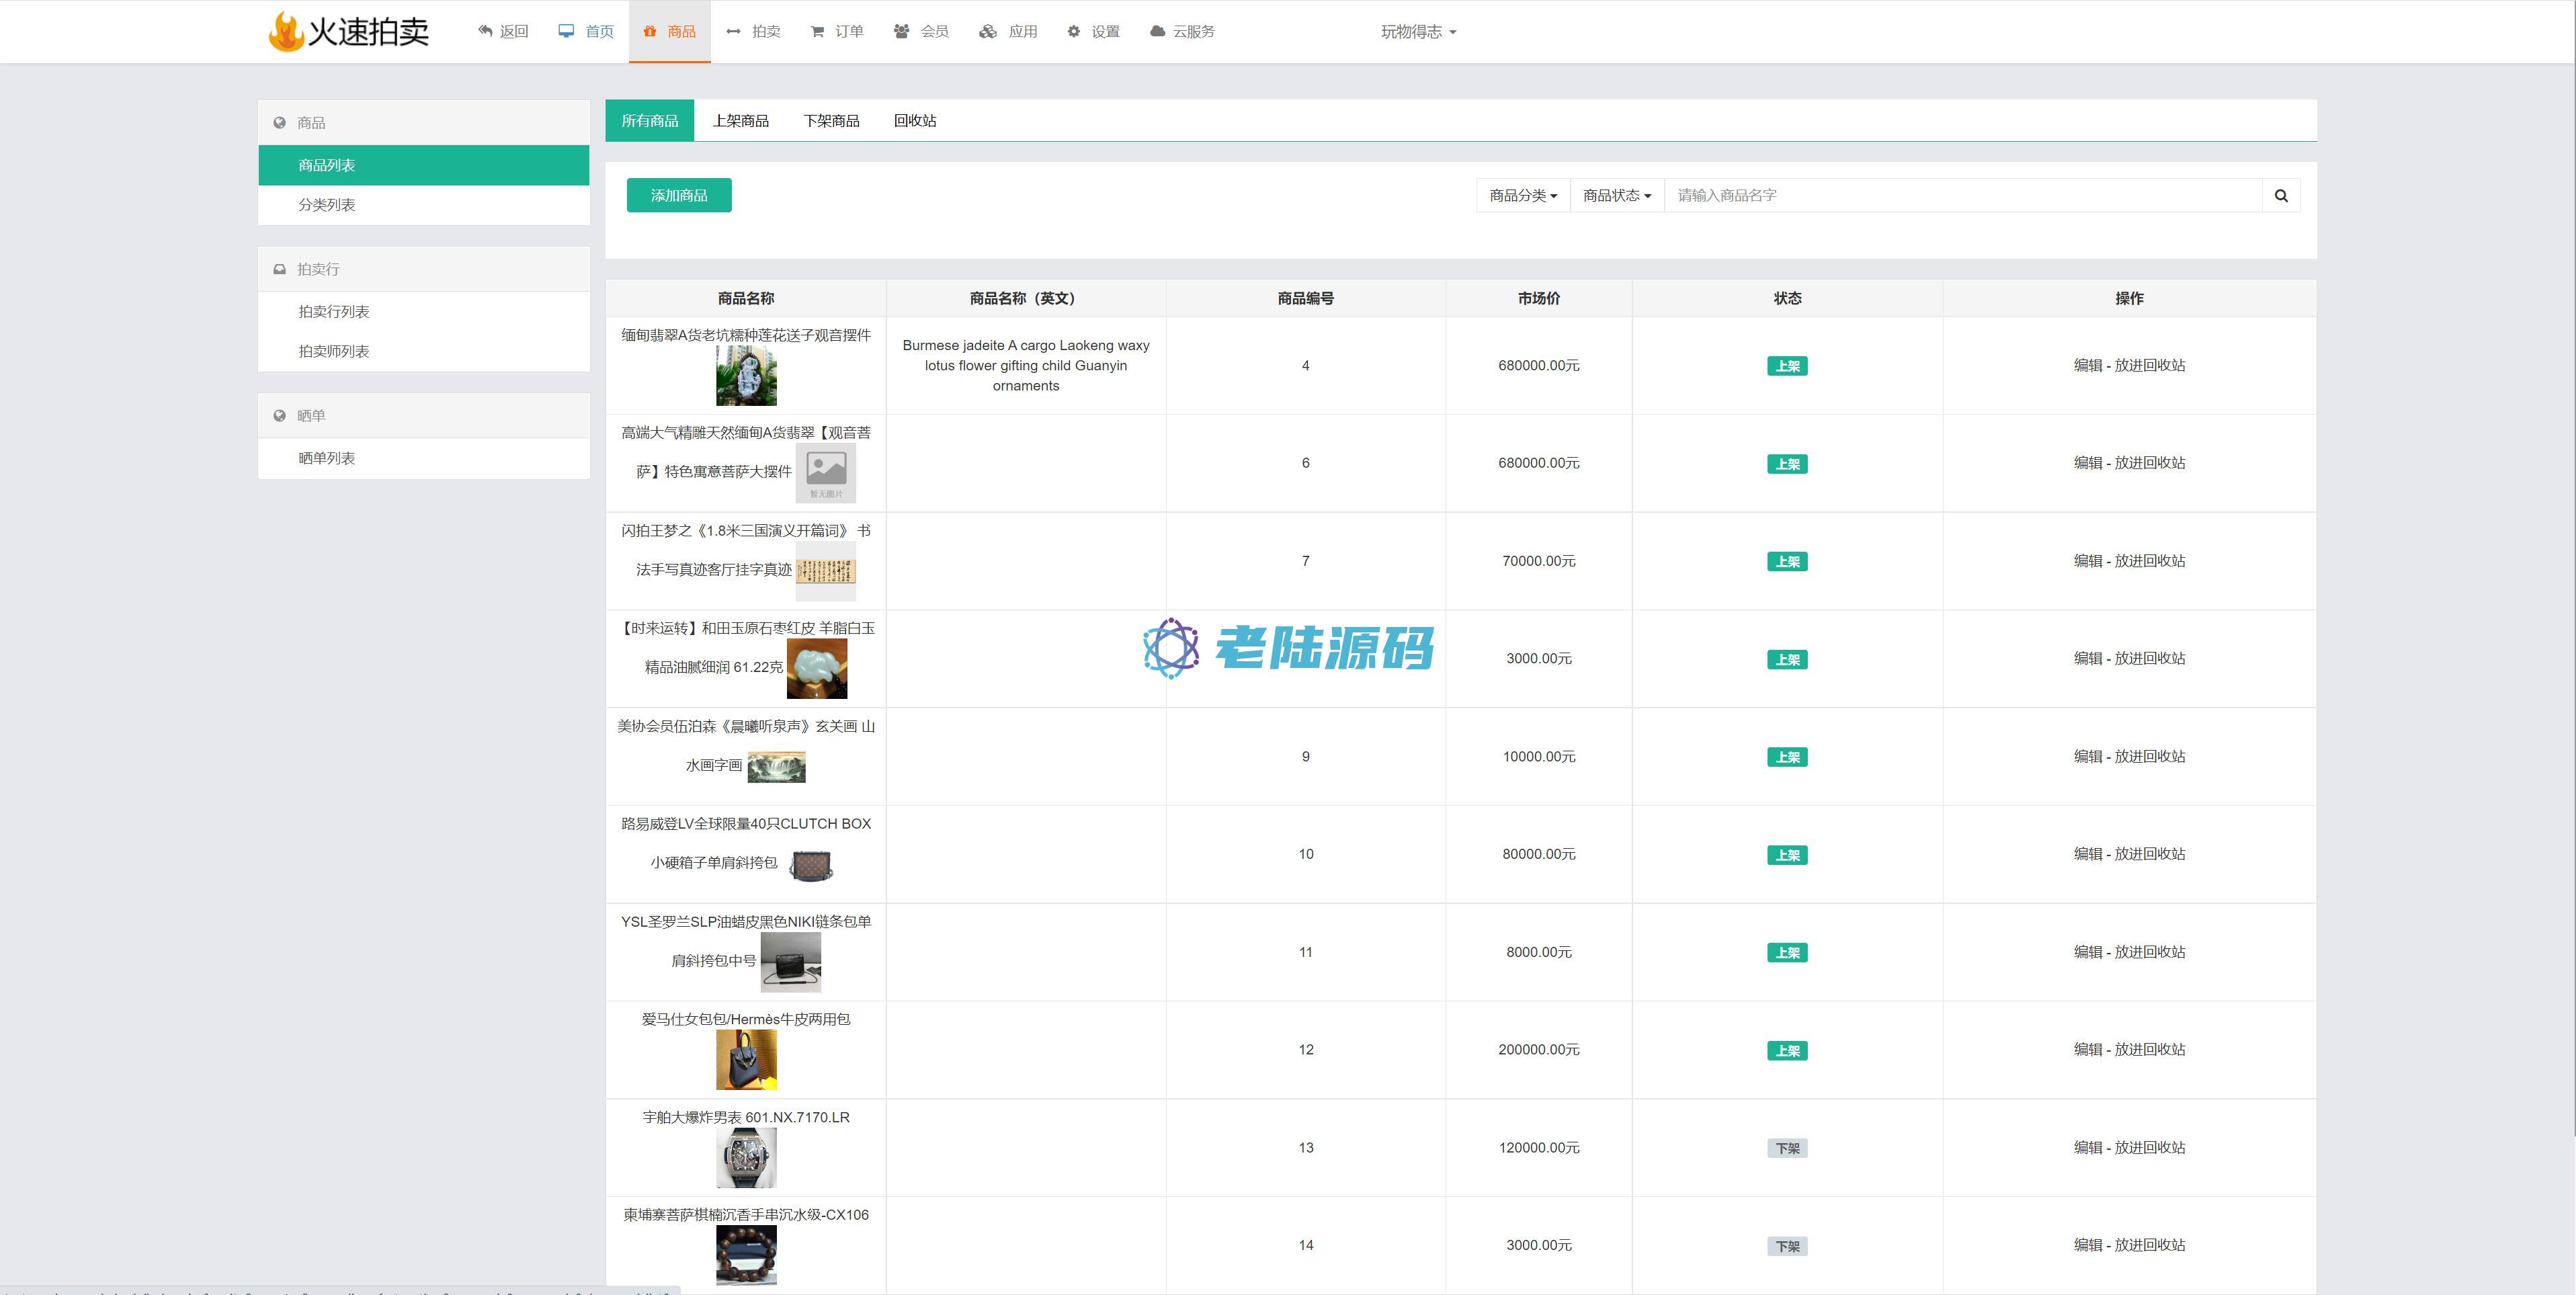Focus the 请输入商品名字 search field
This screenshot has height=1295, width=2576.
point(1963,195)
